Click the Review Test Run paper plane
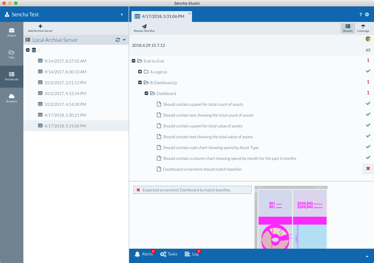The width and height of the screenshot is (374, 263). (144, 27)
